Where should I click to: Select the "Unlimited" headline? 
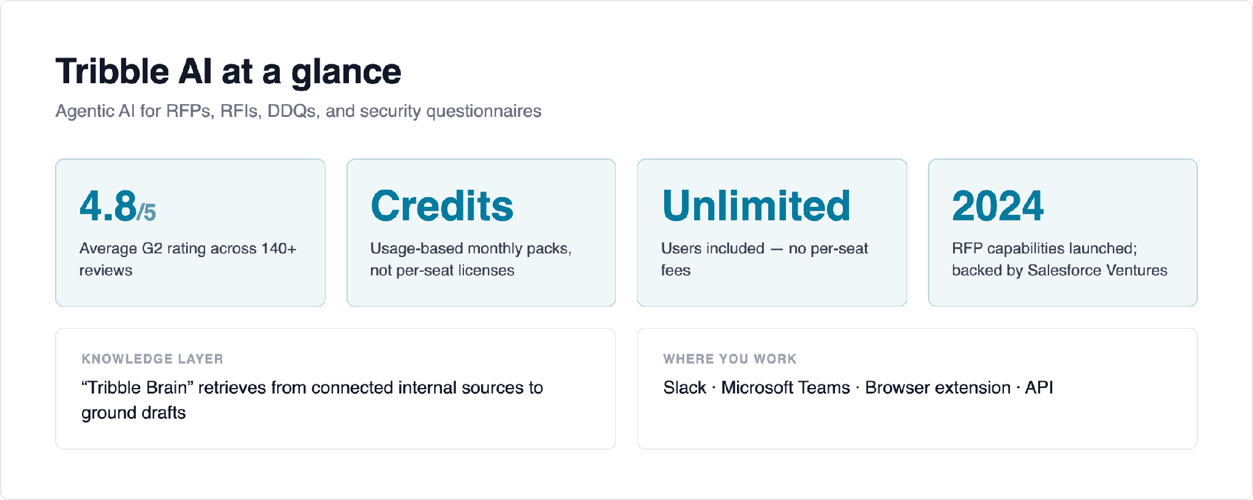(757, 206)
